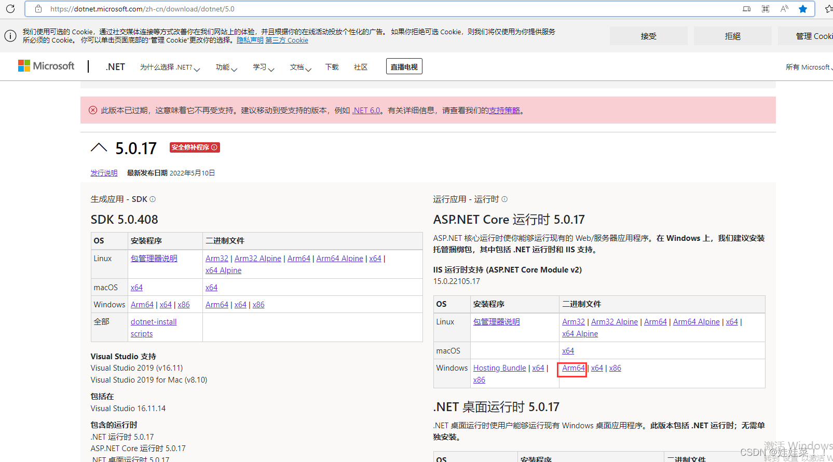The width and height of the screenshot is (833, 462).
Task: Click SDK Linux 包管理器说明 link
Action: point(154,259)
